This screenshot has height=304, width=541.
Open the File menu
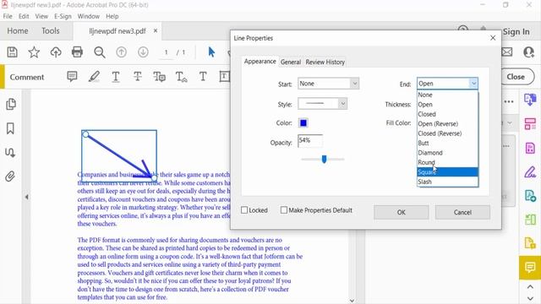pos(8,16)
